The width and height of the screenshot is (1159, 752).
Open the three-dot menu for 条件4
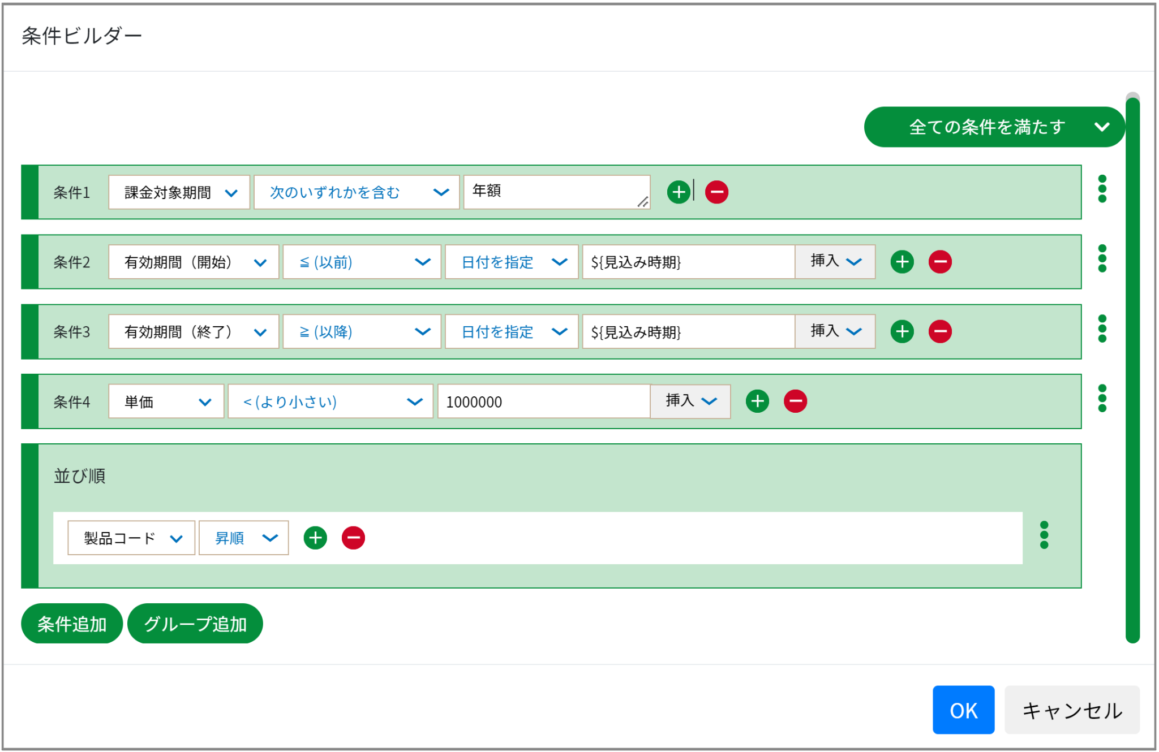(1102, 398)
